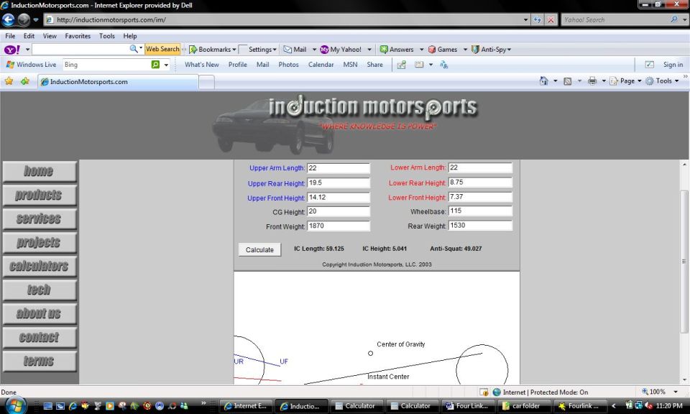Screen dimensions: 690x414
Task: Click the scrollbar down arrow
Action: point(684,379)
